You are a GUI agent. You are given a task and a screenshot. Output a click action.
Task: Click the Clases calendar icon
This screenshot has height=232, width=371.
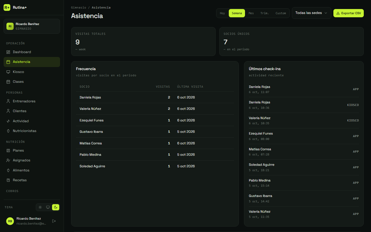(8, 82)
